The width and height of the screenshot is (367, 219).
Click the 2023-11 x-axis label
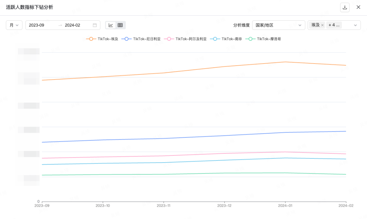click(x=163, y=206)
